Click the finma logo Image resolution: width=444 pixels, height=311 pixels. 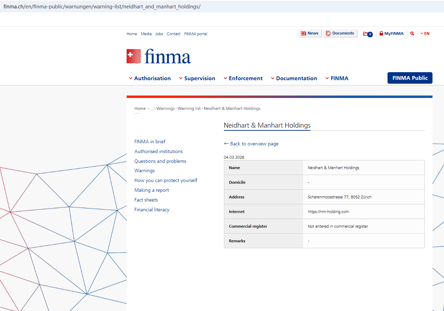click(x=159, y=56)
